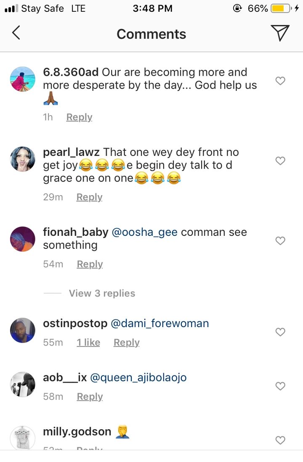Reply to pearl_lawz's comment

89,197
